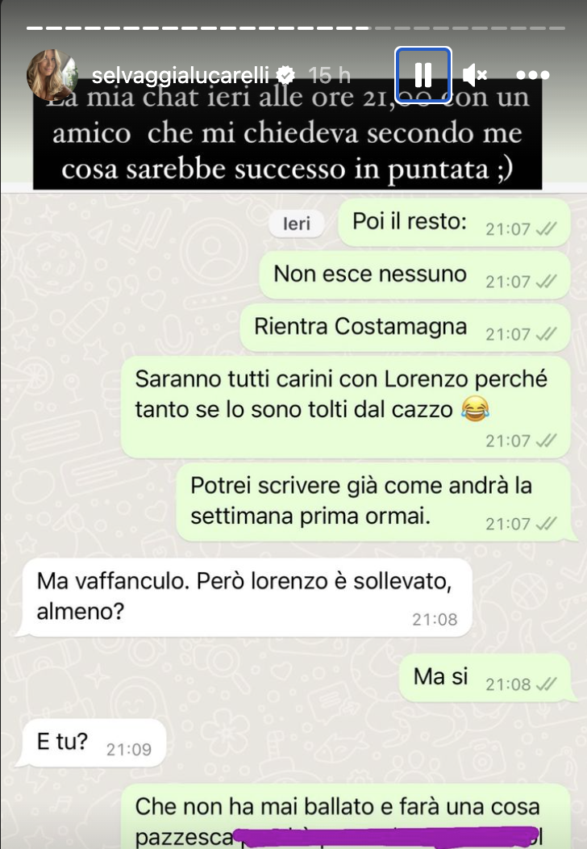This screenshot has height=849, width=587.
Task: Open the three-dot more options menu
Action: (x=533, y=75)
